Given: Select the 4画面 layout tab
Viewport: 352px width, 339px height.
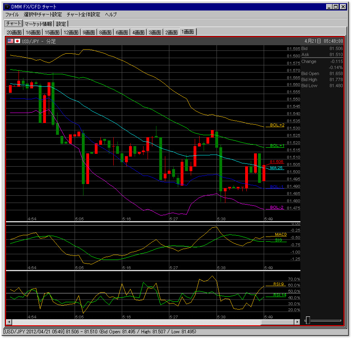Looking at the screenshot, I should pyautogui.click(x=138, y=32).
